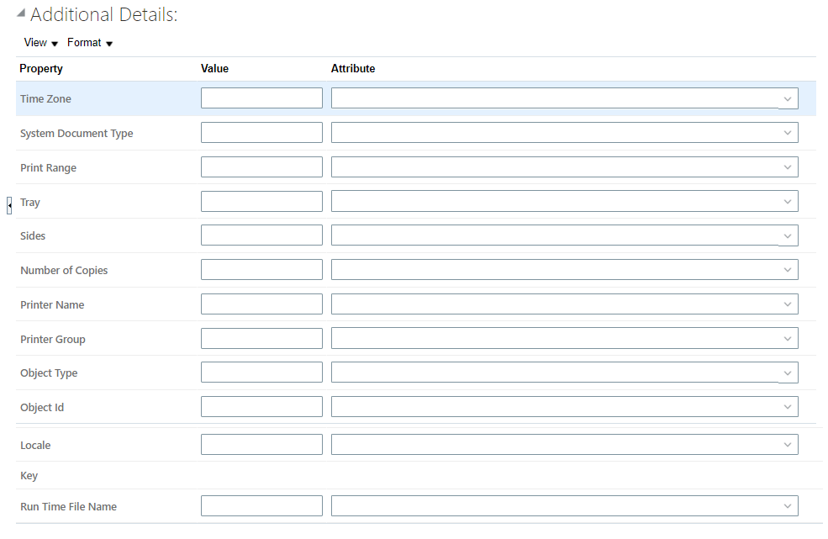Open the Sides attribute dropdown
Image resolution: width=828 pixels, height=539 pixels.
(x=788, y=235)
